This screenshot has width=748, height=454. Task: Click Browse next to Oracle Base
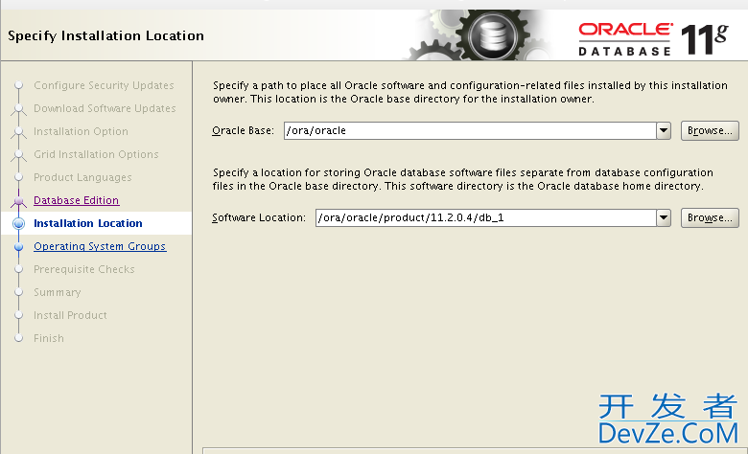tap(710, 130)
